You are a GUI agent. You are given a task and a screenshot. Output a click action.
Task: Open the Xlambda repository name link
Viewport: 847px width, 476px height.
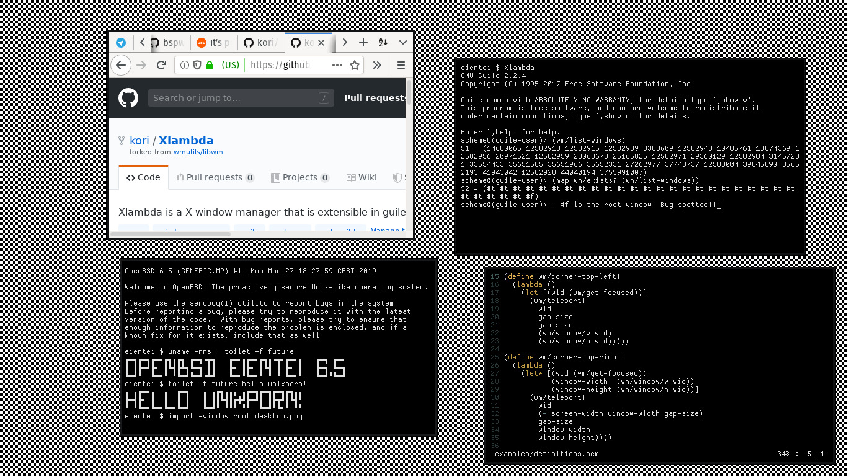click(186, 141)
